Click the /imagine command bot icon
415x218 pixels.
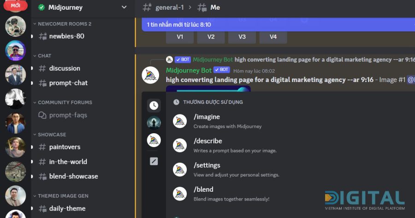[x=180, y=121]
